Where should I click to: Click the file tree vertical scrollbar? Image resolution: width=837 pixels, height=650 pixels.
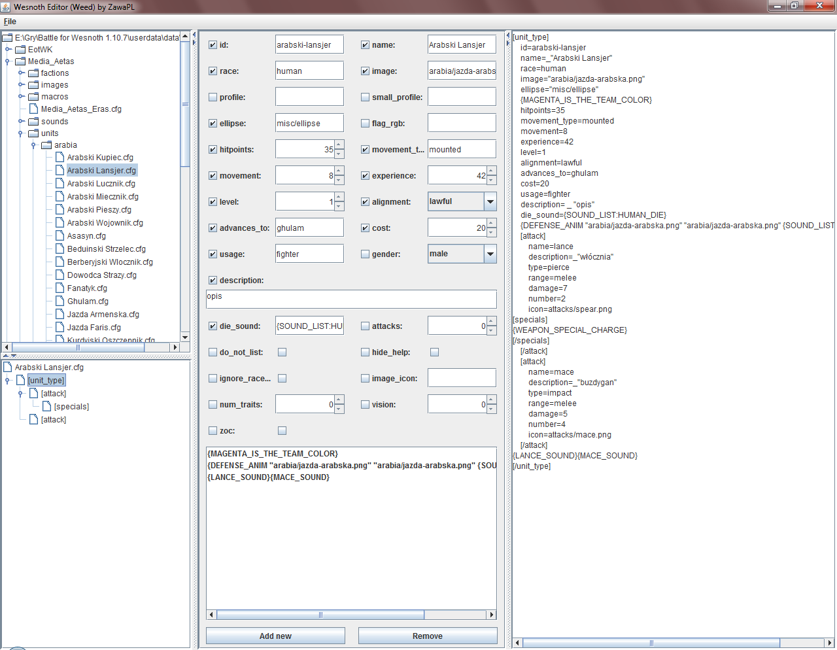pyautogui.click(x=185, y=105)
